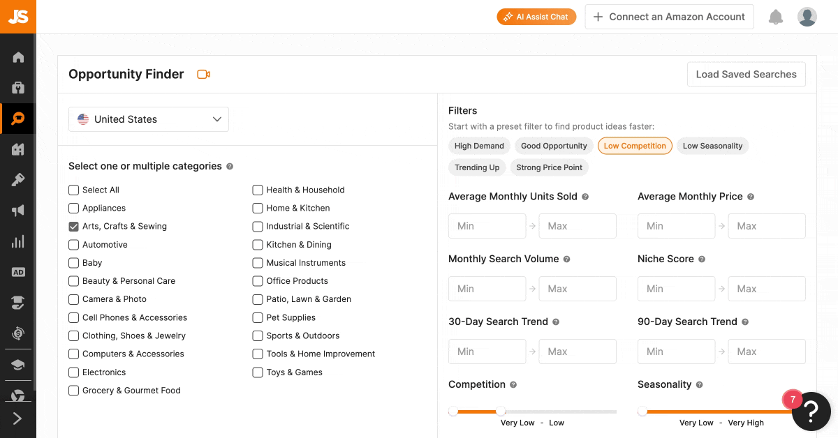838x438 pixels.
Task: Toggle the Low Competition preset filter
Action: [x=635, y=146]
